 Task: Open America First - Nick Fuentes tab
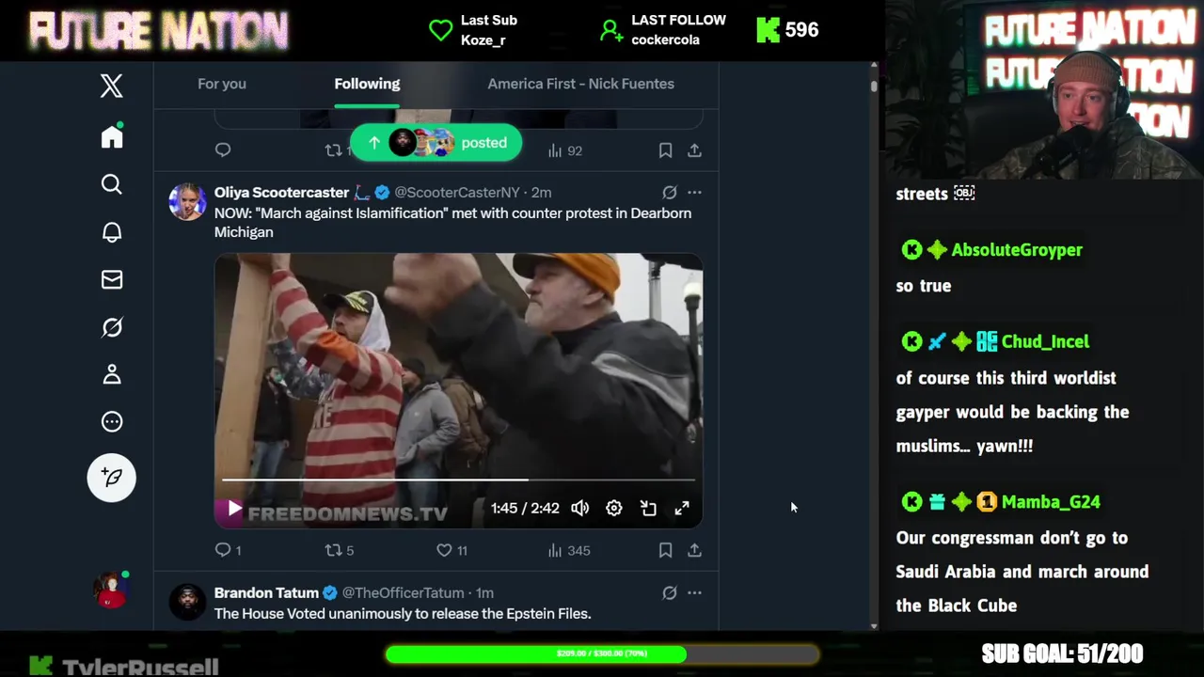point(580,84)
